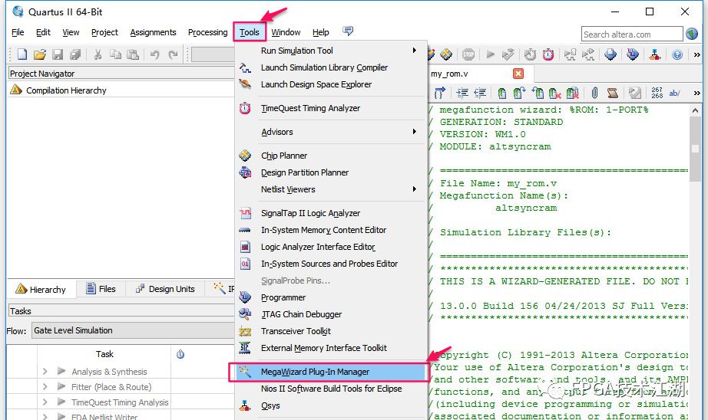This screenshot has height=420, width=708.
Task: Open the View menu
Action: 71,32
